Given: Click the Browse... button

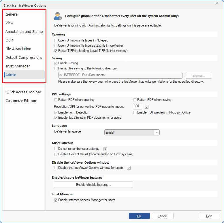Looking at the screenshot, I should 199,75.
